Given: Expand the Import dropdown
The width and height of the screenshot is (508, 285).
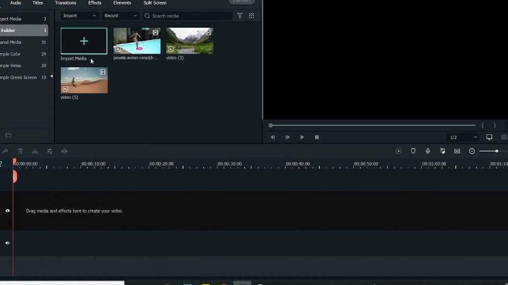Looking at the screenshot, I should coord(79,16).
